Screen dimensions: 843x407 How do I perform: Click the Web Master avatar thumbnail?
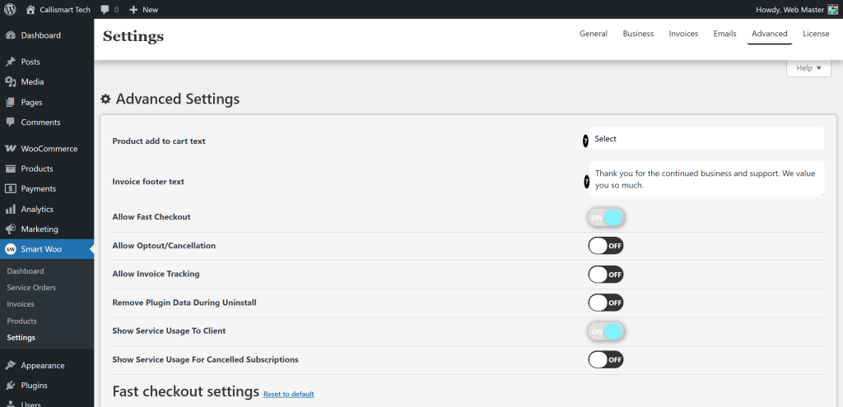point(833,10)
